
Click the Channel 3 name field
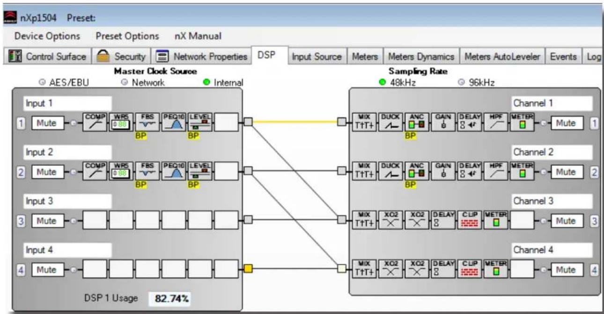[x=552, y=201]
